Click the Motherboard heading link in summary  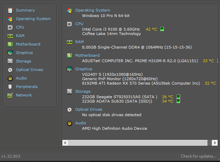click(x=87, y=55)
